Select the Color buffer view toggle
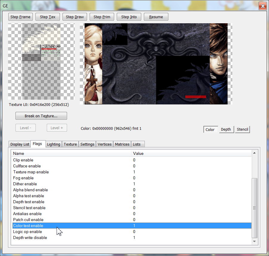The width and height of the screenshot is (269, 256). pyautogui.click(x=210, y=129)
